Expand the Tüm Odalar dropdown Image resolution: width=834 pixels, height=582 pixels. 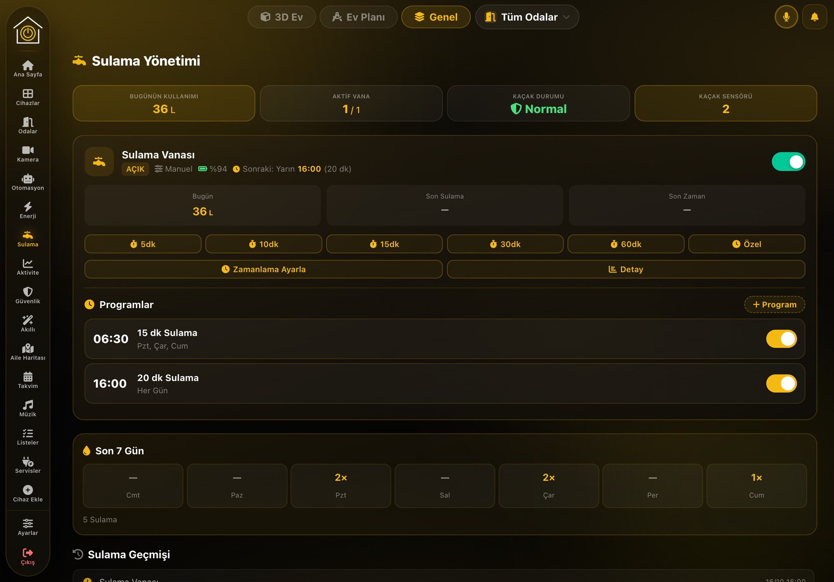click(527, 17)
